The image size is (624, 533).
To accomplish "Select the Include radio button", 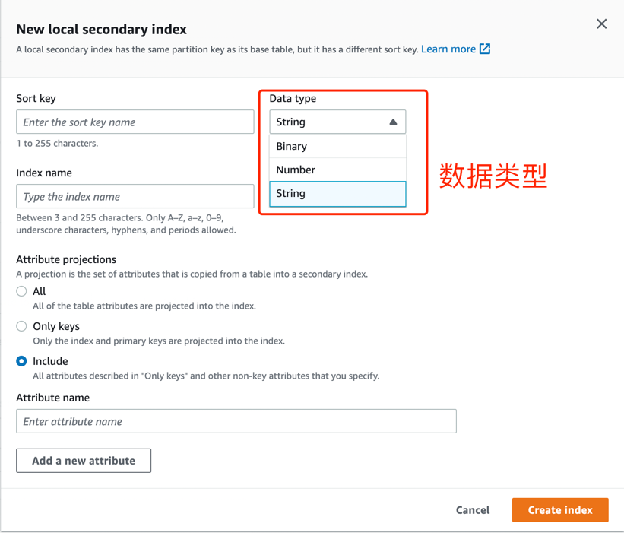I will (x=21, y=361).
